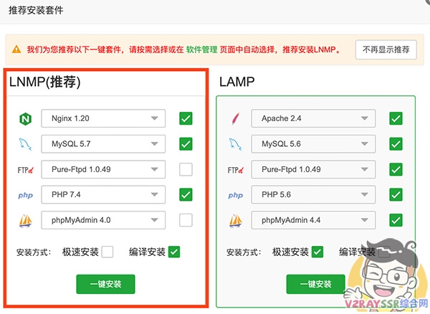
Task: Uncheck the phpMyAdmin 4.4 checkbox
Action: (x=396, y=220)
